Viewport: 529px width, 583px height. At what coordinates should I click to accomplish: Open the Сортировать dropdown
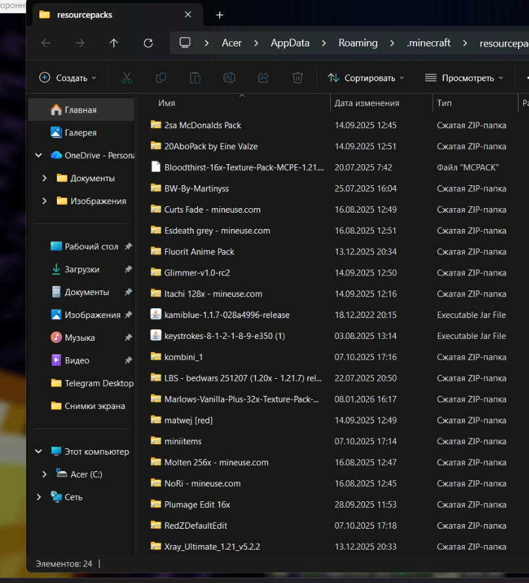click(x=366, y=78)
